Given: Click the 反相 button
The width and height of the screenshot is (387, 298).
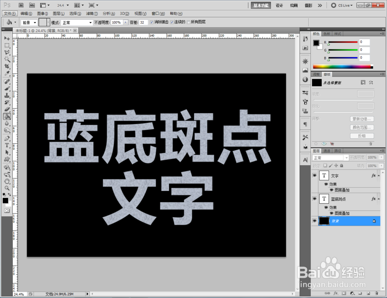Looking at the screenshot, I should pos(362,136).
